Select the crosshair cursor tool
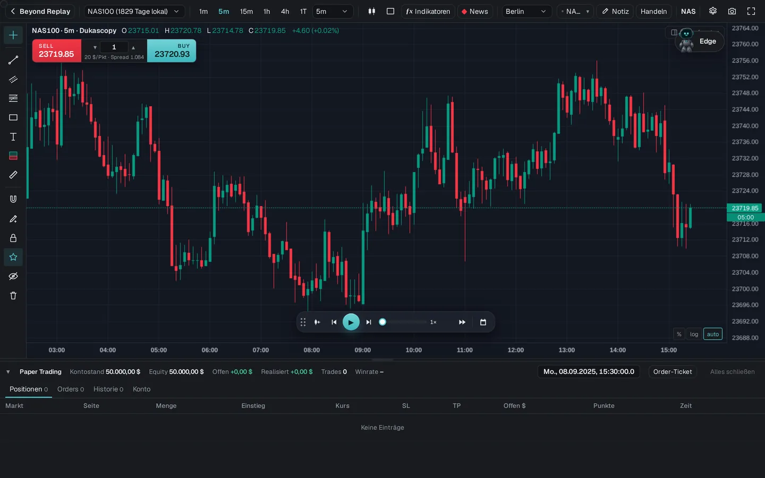The height and width of the screenshot is (478, 765). tap(13, 35)
